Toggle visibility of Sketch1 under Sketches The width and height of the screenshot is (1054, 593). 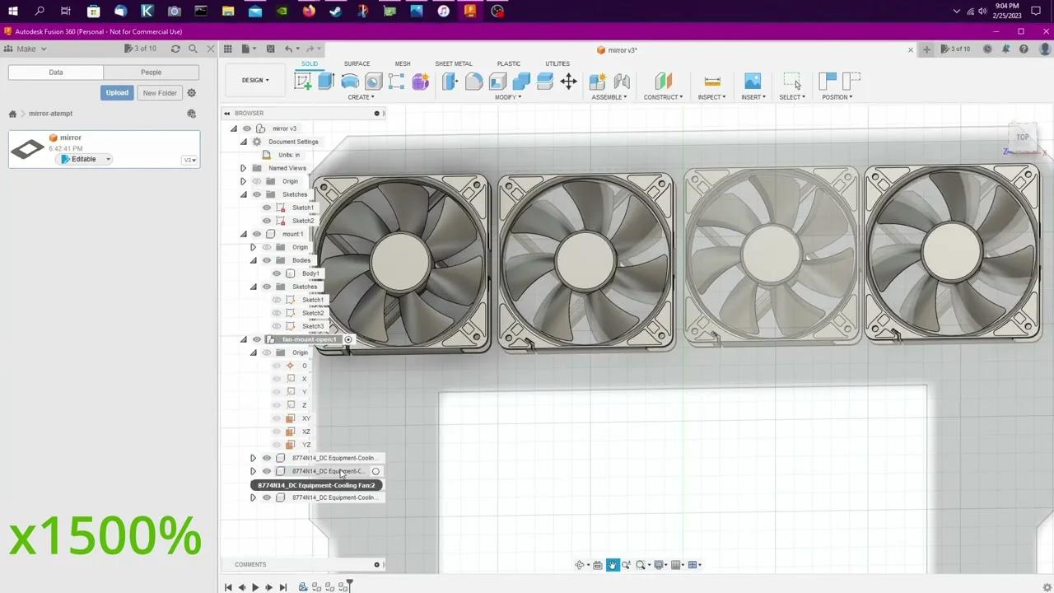[x=266, y=207]
